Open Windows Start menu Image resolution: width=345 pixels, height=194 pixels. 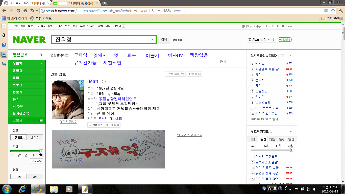pyautogui.click(x=6, y=189)
